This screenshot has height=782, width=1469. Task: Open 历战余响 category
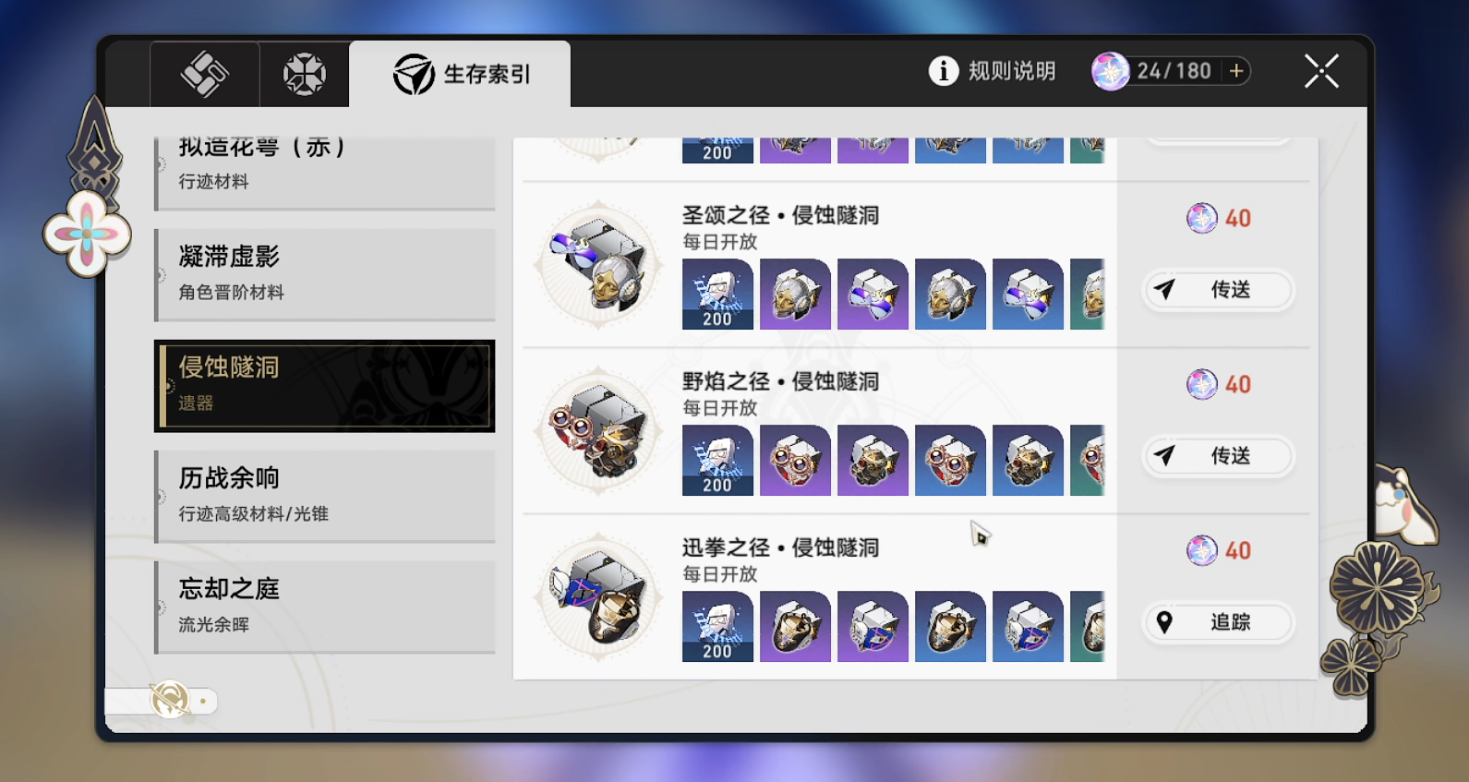point(325,497)
